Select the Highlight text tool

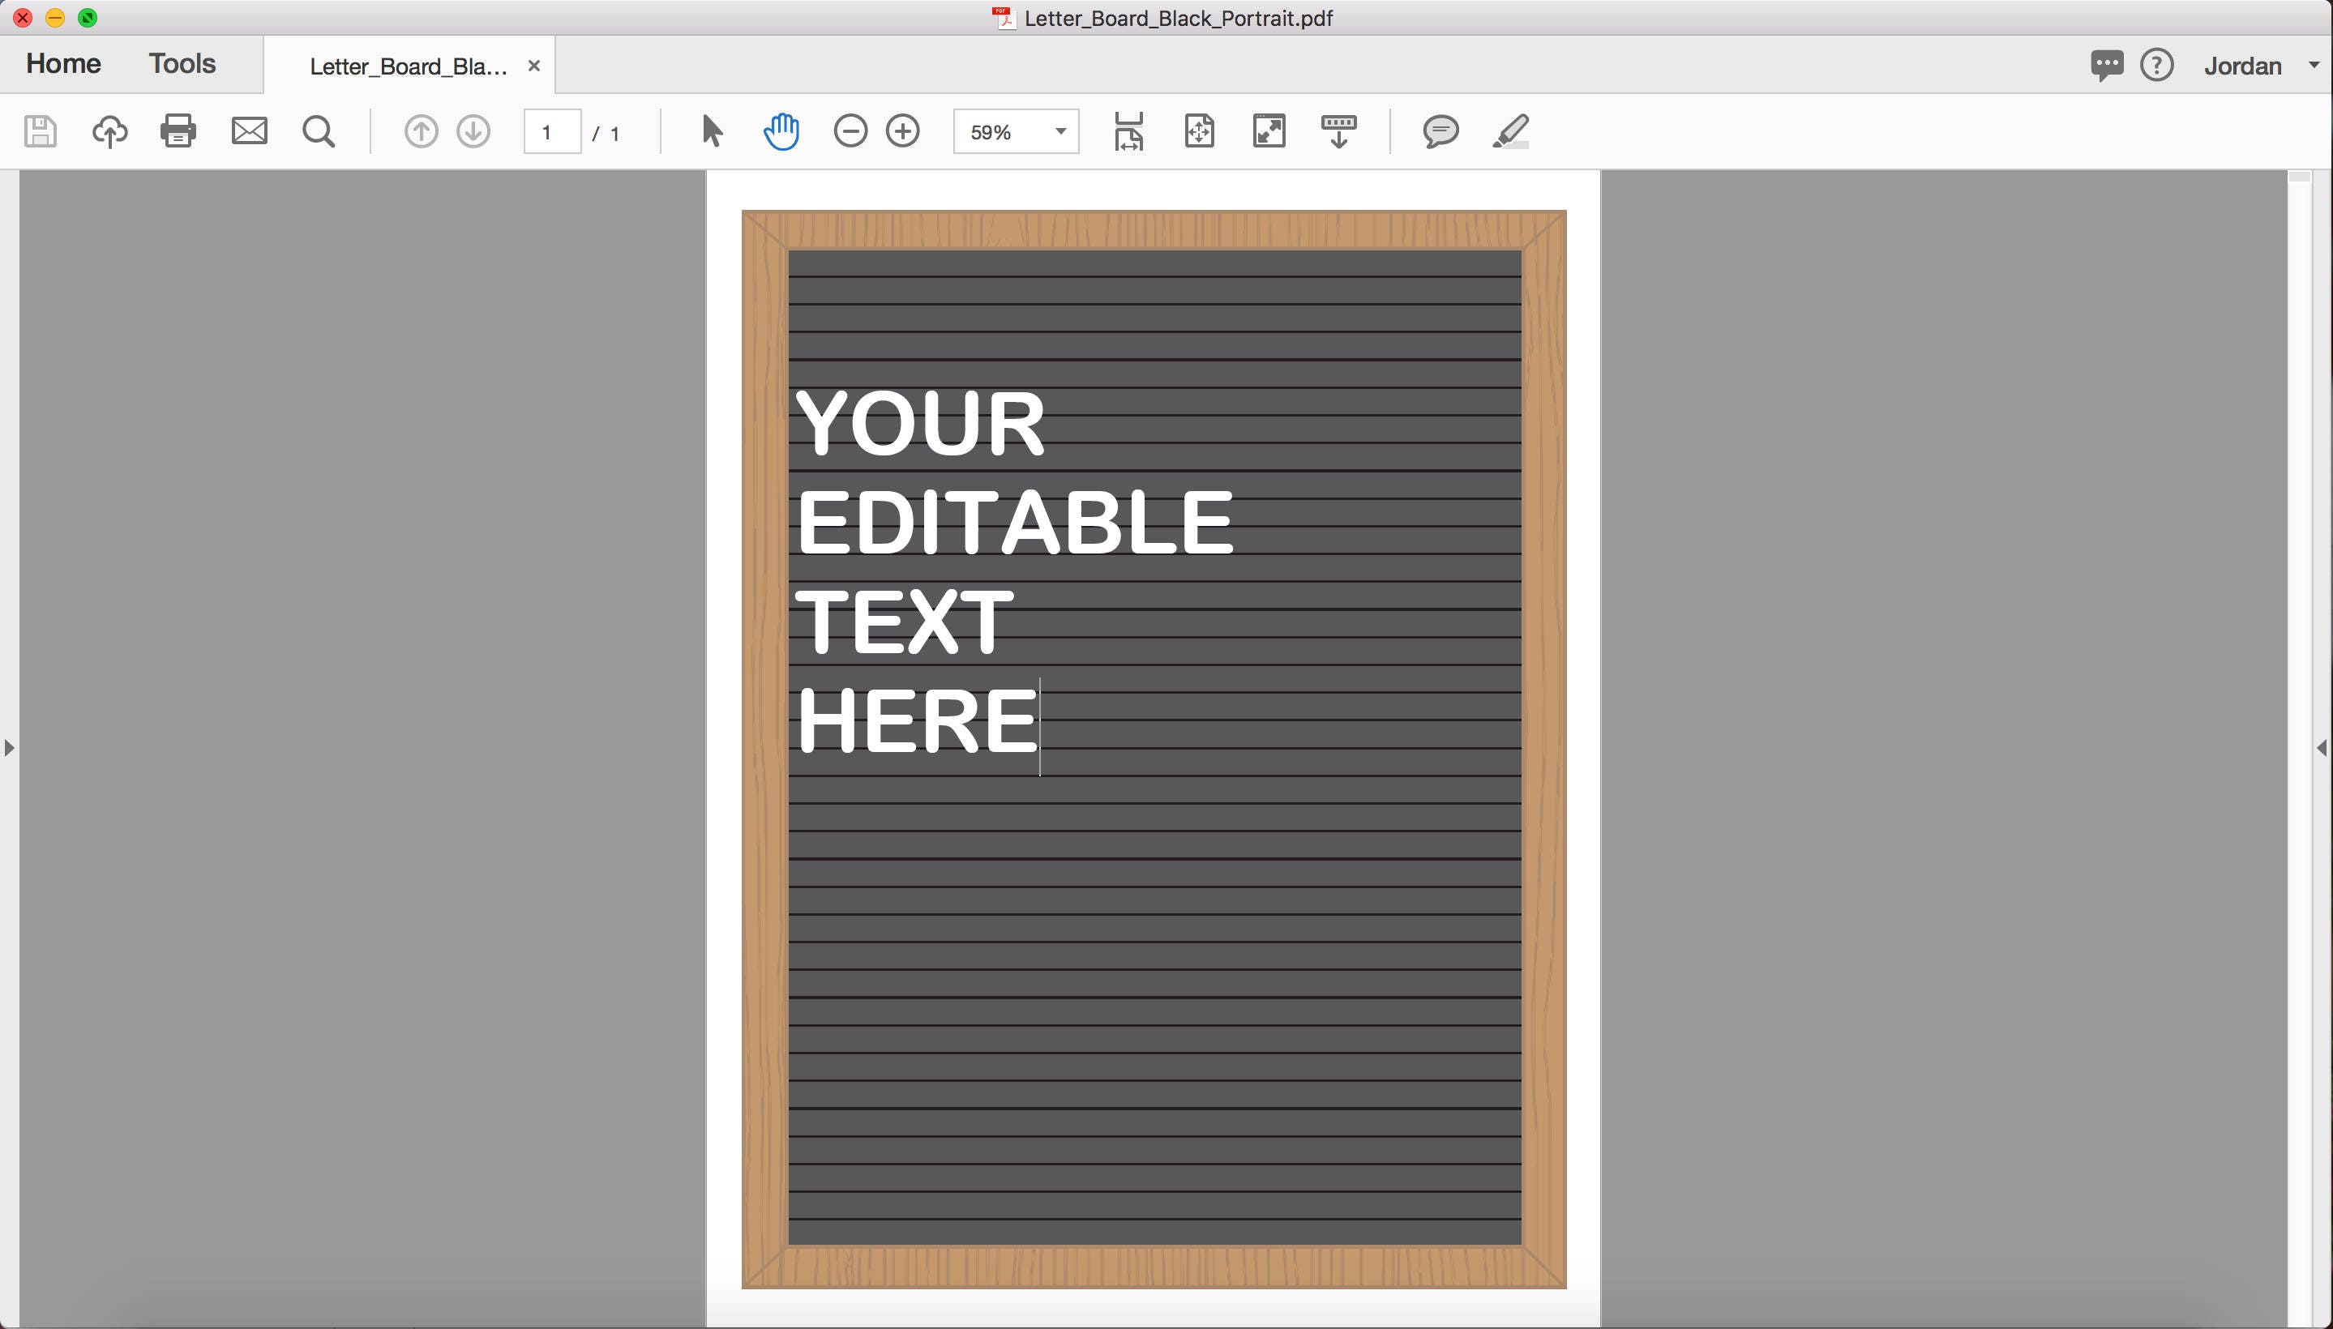1510,131
